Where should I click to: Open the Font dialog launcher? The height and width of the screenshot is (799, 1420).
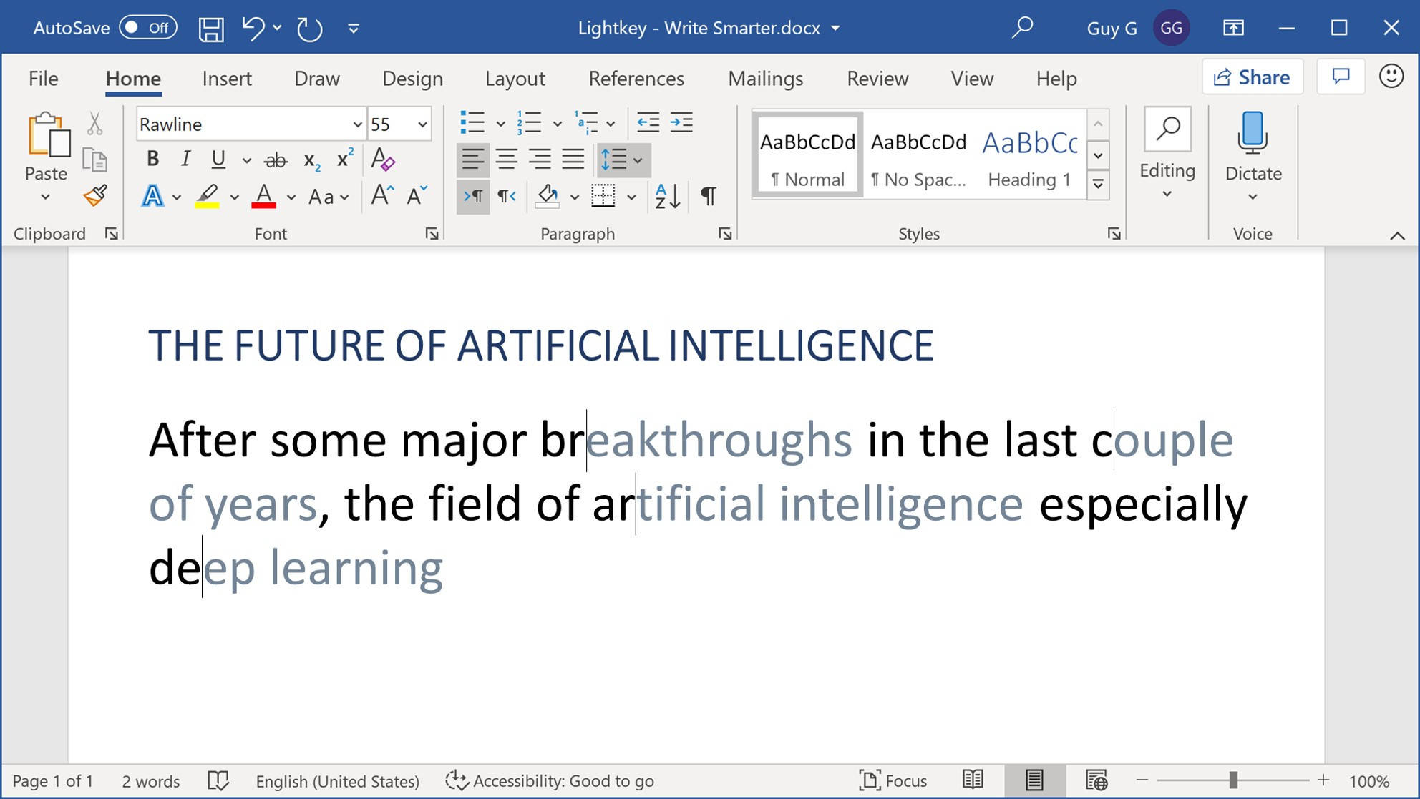coord(432,234)
